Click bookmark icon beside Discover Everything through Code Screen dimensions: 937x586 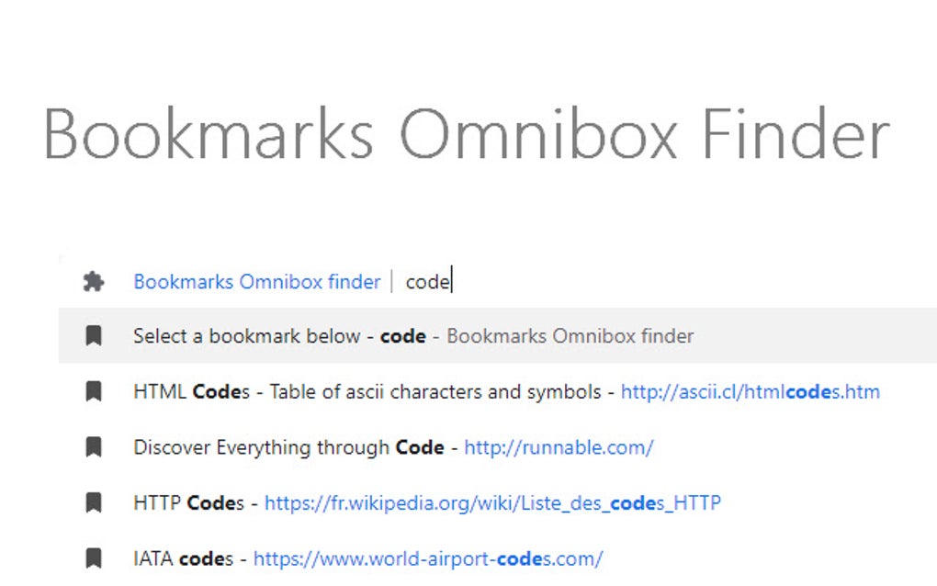click(x=93, y=447)
